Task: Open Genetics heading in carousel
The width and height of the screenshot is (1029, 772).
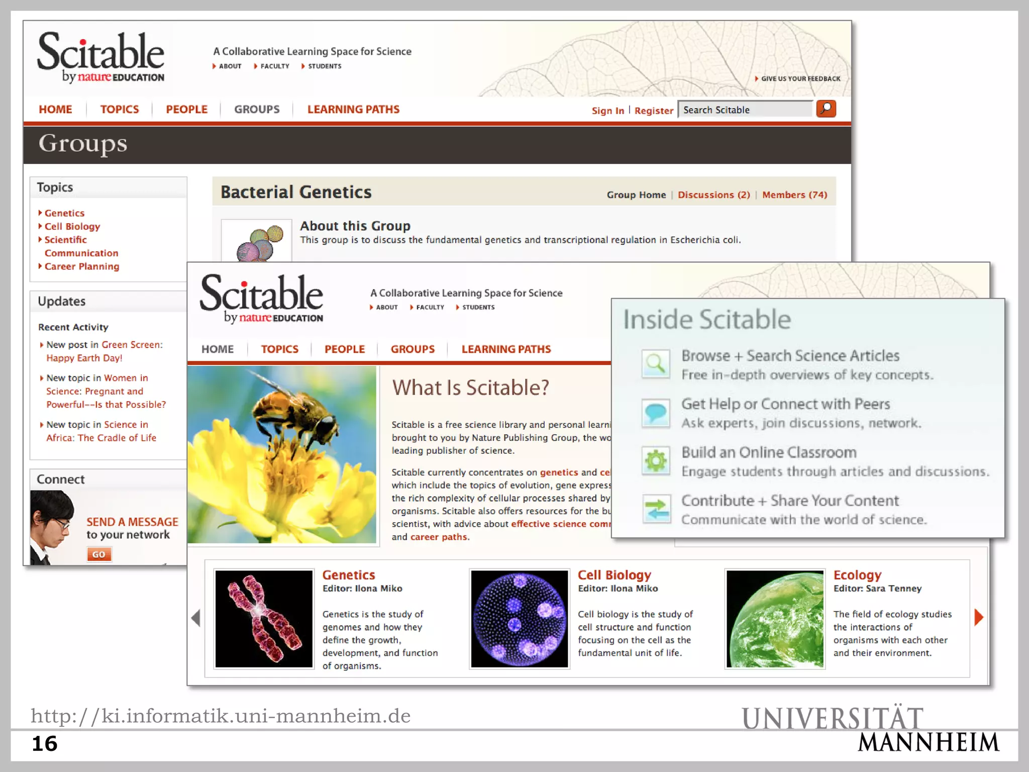Action: pyautogui.click(x=349, y=574)
